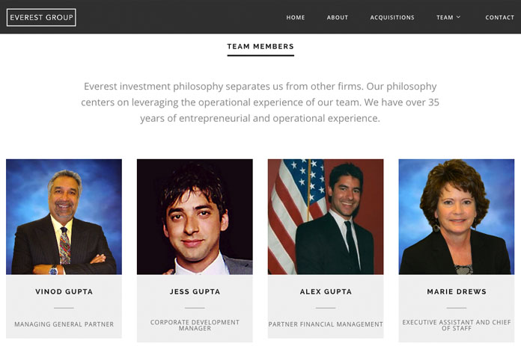Open Alex Gupta's portrait photo
The width and height of the screenshot is (521, 346).
click(326, 217)
